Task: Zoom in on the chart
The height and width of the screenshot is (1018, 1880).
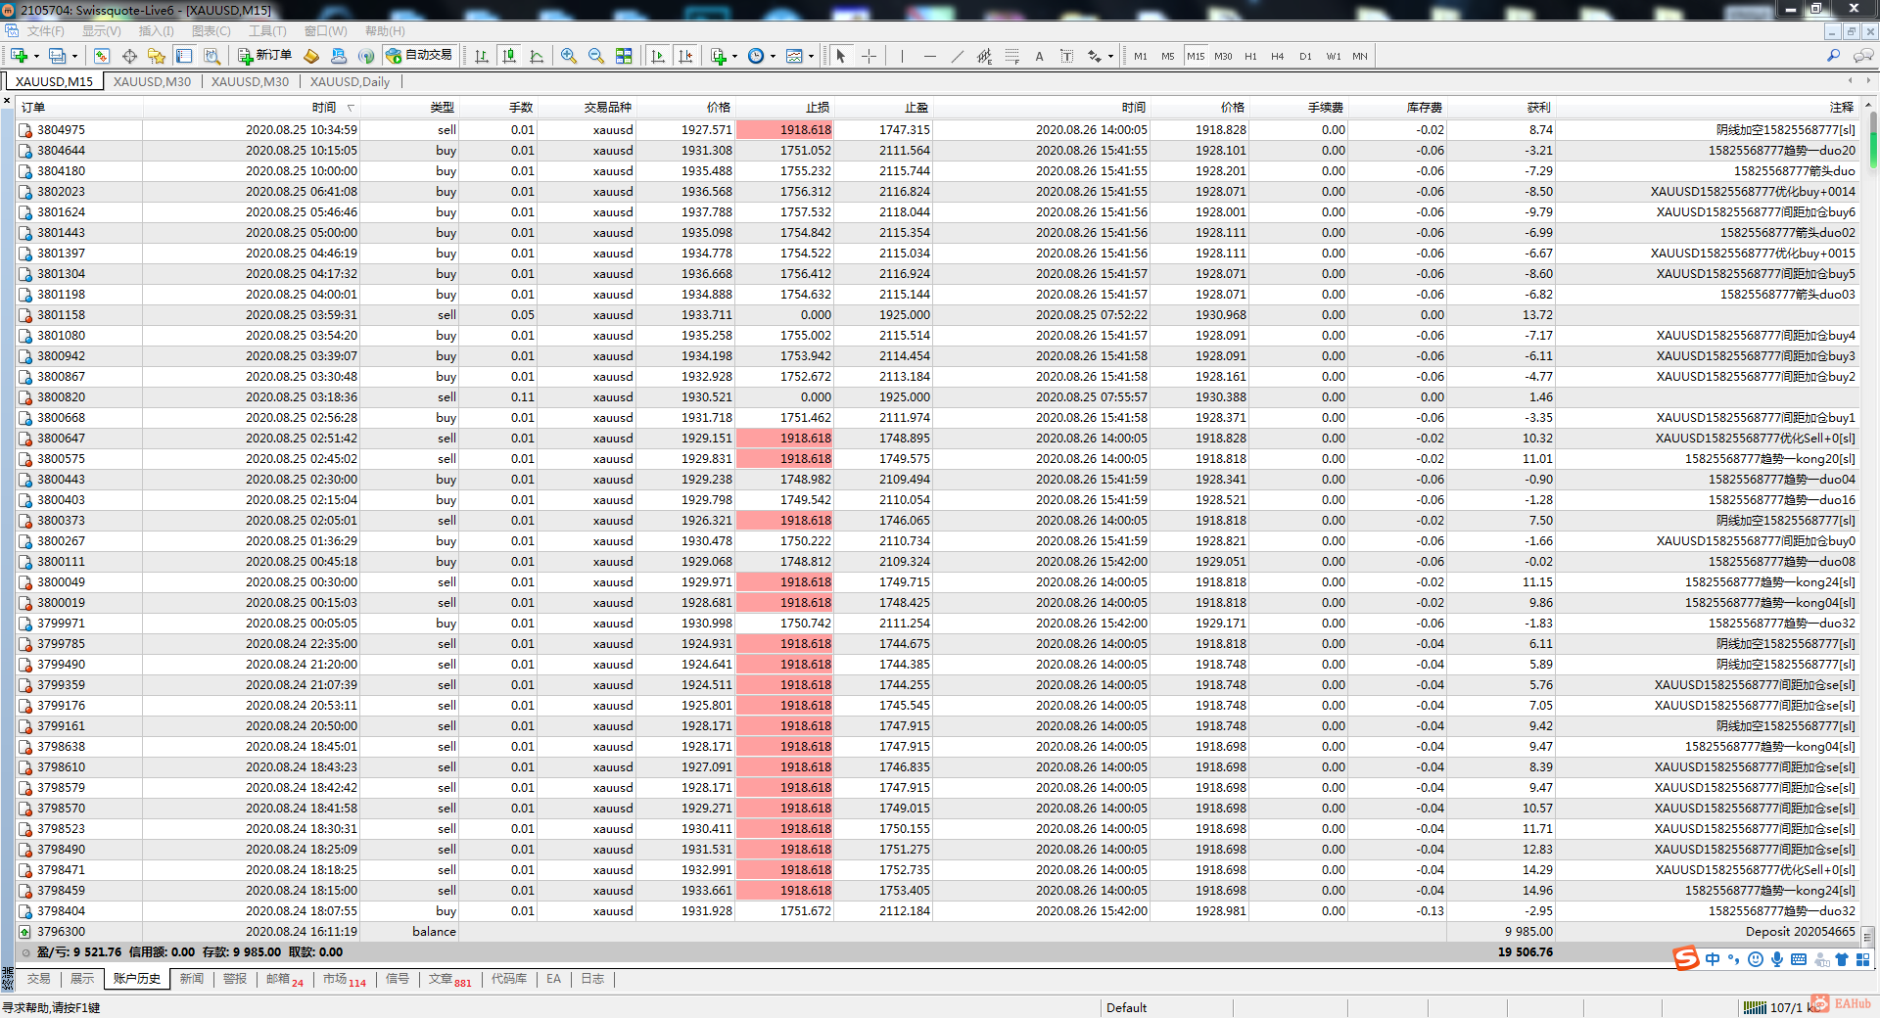Action: tap(569, 56)
